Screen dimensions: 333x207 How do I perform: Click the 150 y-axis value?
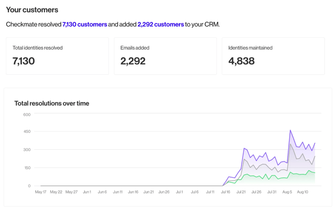pyautogui.click(x=27, y=168)
